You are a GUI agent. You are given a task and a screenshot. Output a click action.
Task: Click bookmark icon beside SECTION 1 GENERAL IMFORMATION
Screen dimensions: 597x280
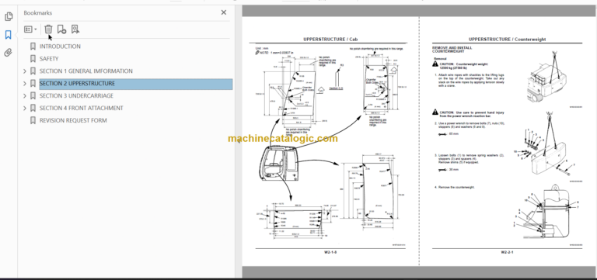coord(33,71)
